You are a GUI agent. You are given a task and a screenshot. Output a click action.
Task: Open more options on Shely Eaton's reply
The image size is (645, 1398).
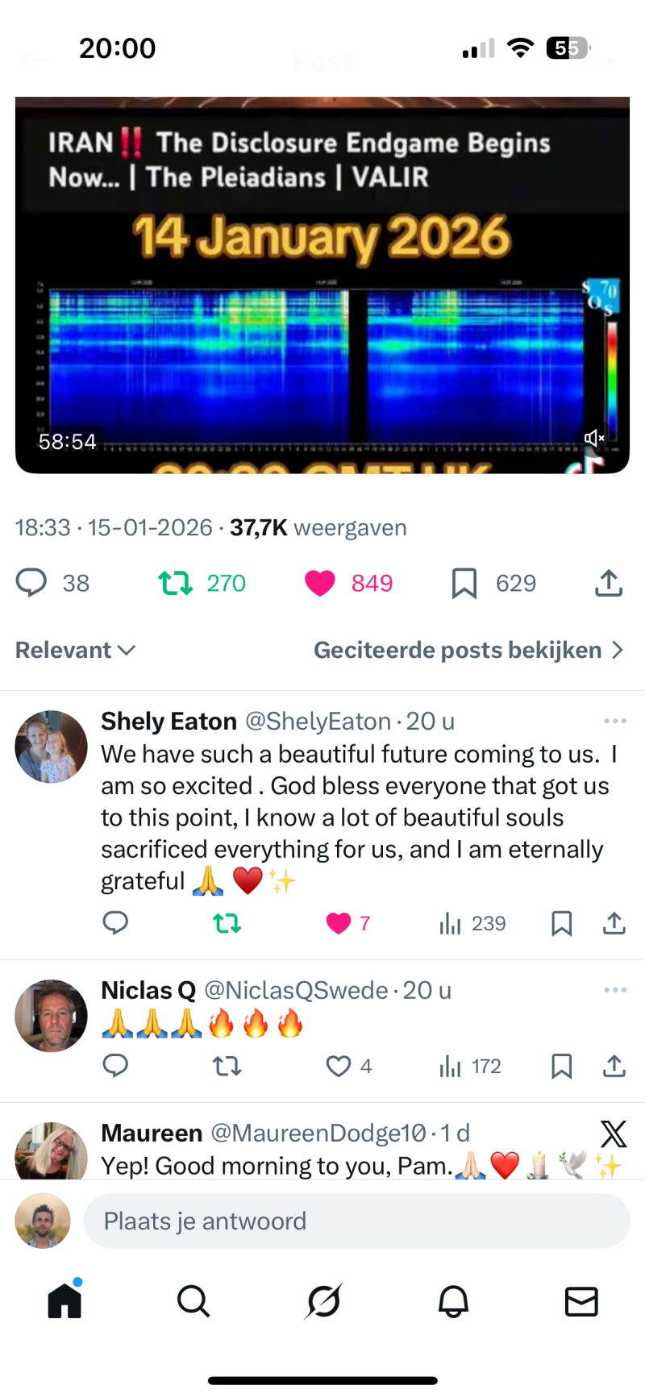[x=614, y=721]
